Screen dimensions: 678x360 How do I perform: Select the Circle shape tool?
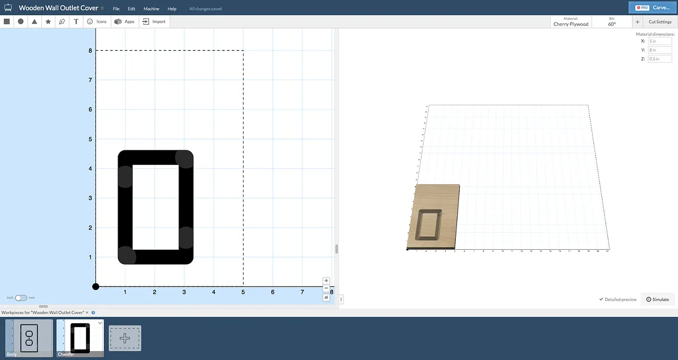point(21,21)
